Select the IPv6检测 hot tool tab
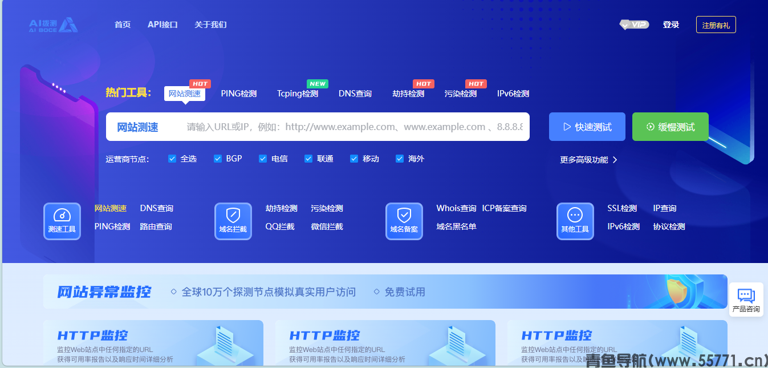 point(513,94)
